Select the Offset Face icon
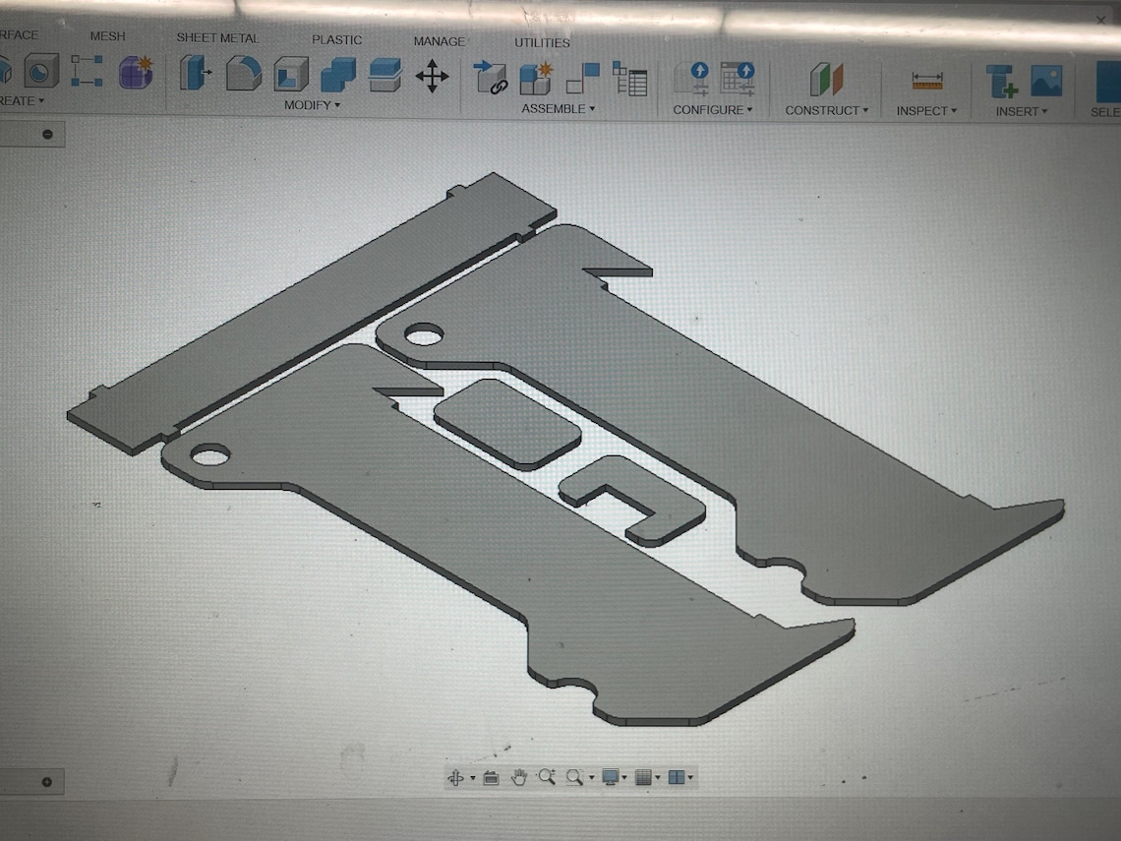This screenshot has height=841, width=1121. (385, 75)
